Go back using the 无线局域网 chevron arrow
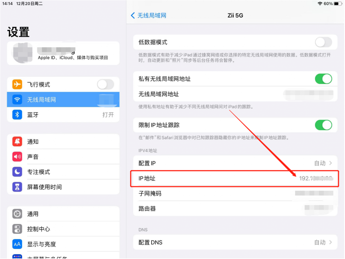Image resolution: width=345 pixels, height=259 pixels. click(133, 16)
